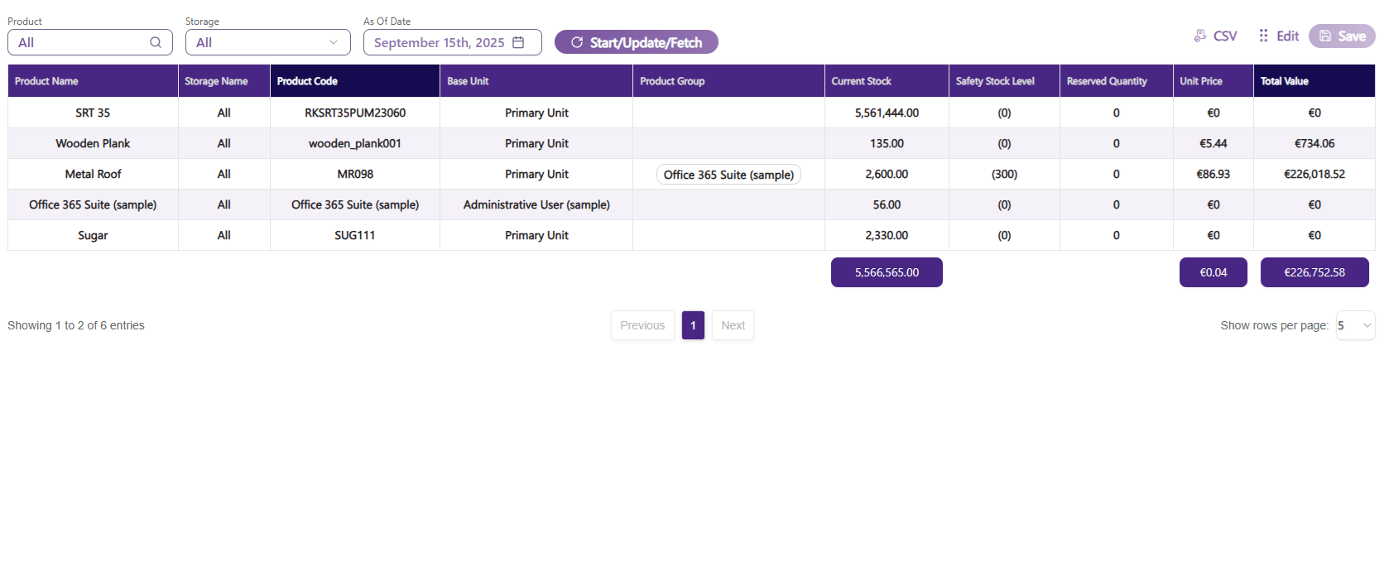This screenshot has height=586, width=1384.
Task: Click the Current Stock column header
Action: click(861, 81)
